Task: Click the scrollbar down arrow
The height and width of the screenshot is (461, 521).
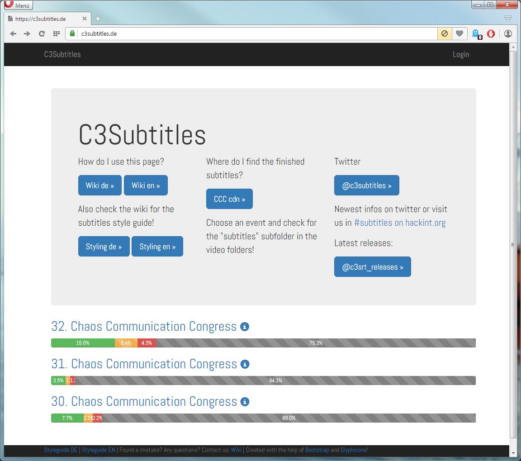Action: point(513,453)
